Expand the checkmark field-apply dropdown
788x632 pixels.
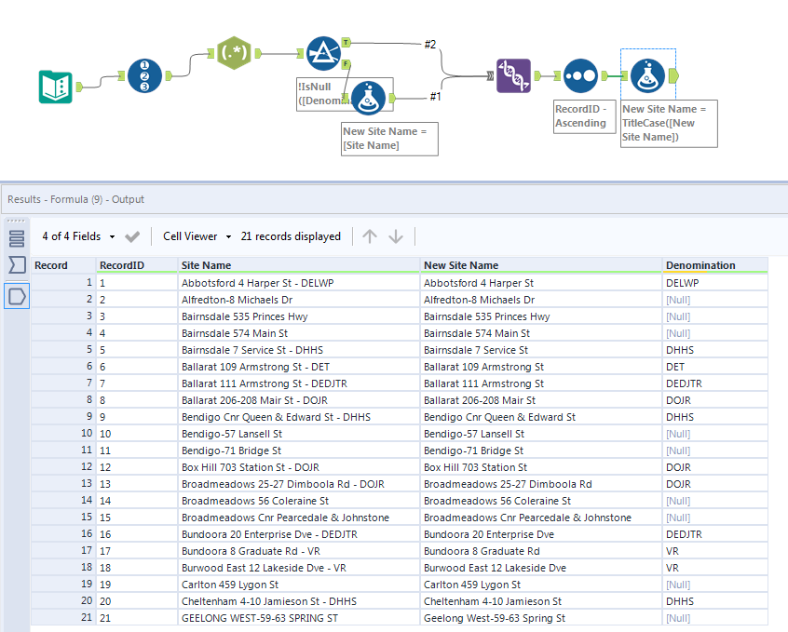pos(131,235)
